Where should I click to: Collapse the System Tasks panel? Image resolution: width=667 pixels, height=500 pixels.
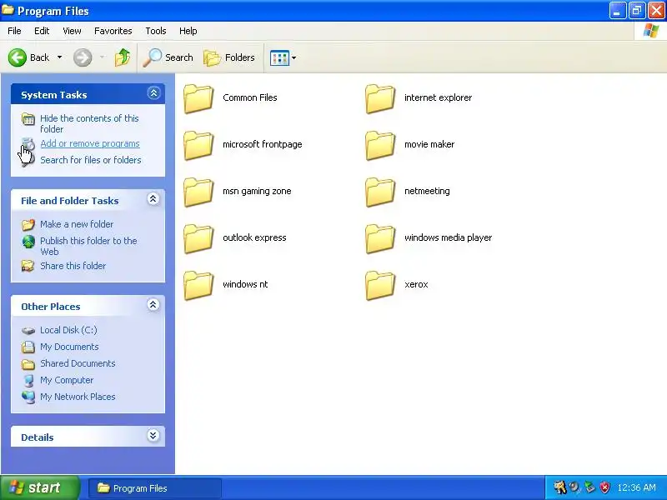153,93
